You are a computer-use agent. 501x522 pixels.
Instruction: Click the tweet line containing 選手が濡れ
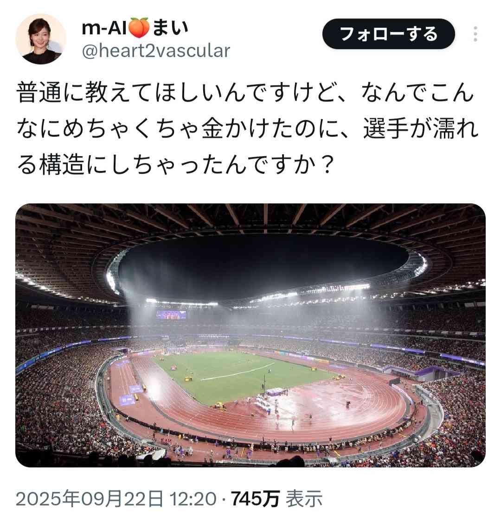247,128
